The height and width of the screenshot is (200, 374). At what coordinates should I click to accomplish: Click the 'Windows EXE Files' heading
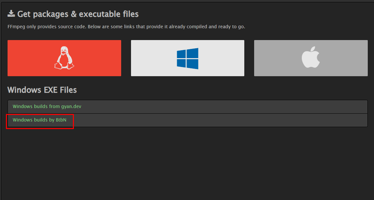click(42, 90)
